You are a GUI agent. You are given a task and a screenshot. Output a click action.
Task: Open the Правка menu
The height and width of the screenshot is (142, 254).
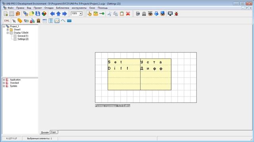click(20, 8)
